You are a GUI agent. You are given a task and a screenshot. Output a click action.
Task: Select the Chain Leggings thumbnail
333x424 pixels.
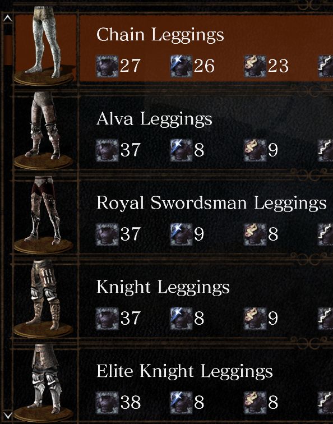(45, 46)
